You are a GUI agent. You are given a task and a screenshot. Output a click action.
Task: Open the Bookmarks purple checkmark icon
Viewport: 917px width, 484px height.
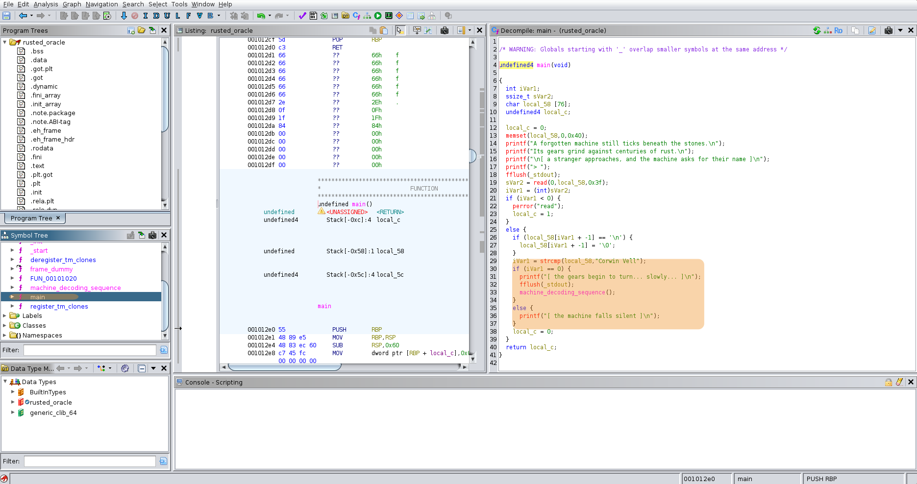point(302,16)
